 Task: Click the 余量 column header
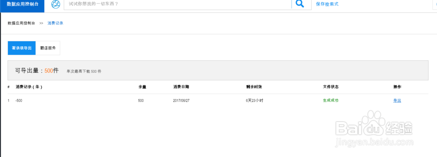142,87
